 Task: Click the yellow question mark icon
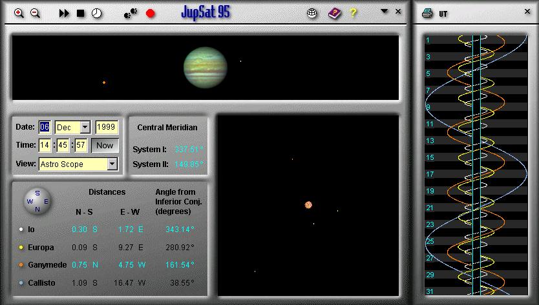(353, 13)
